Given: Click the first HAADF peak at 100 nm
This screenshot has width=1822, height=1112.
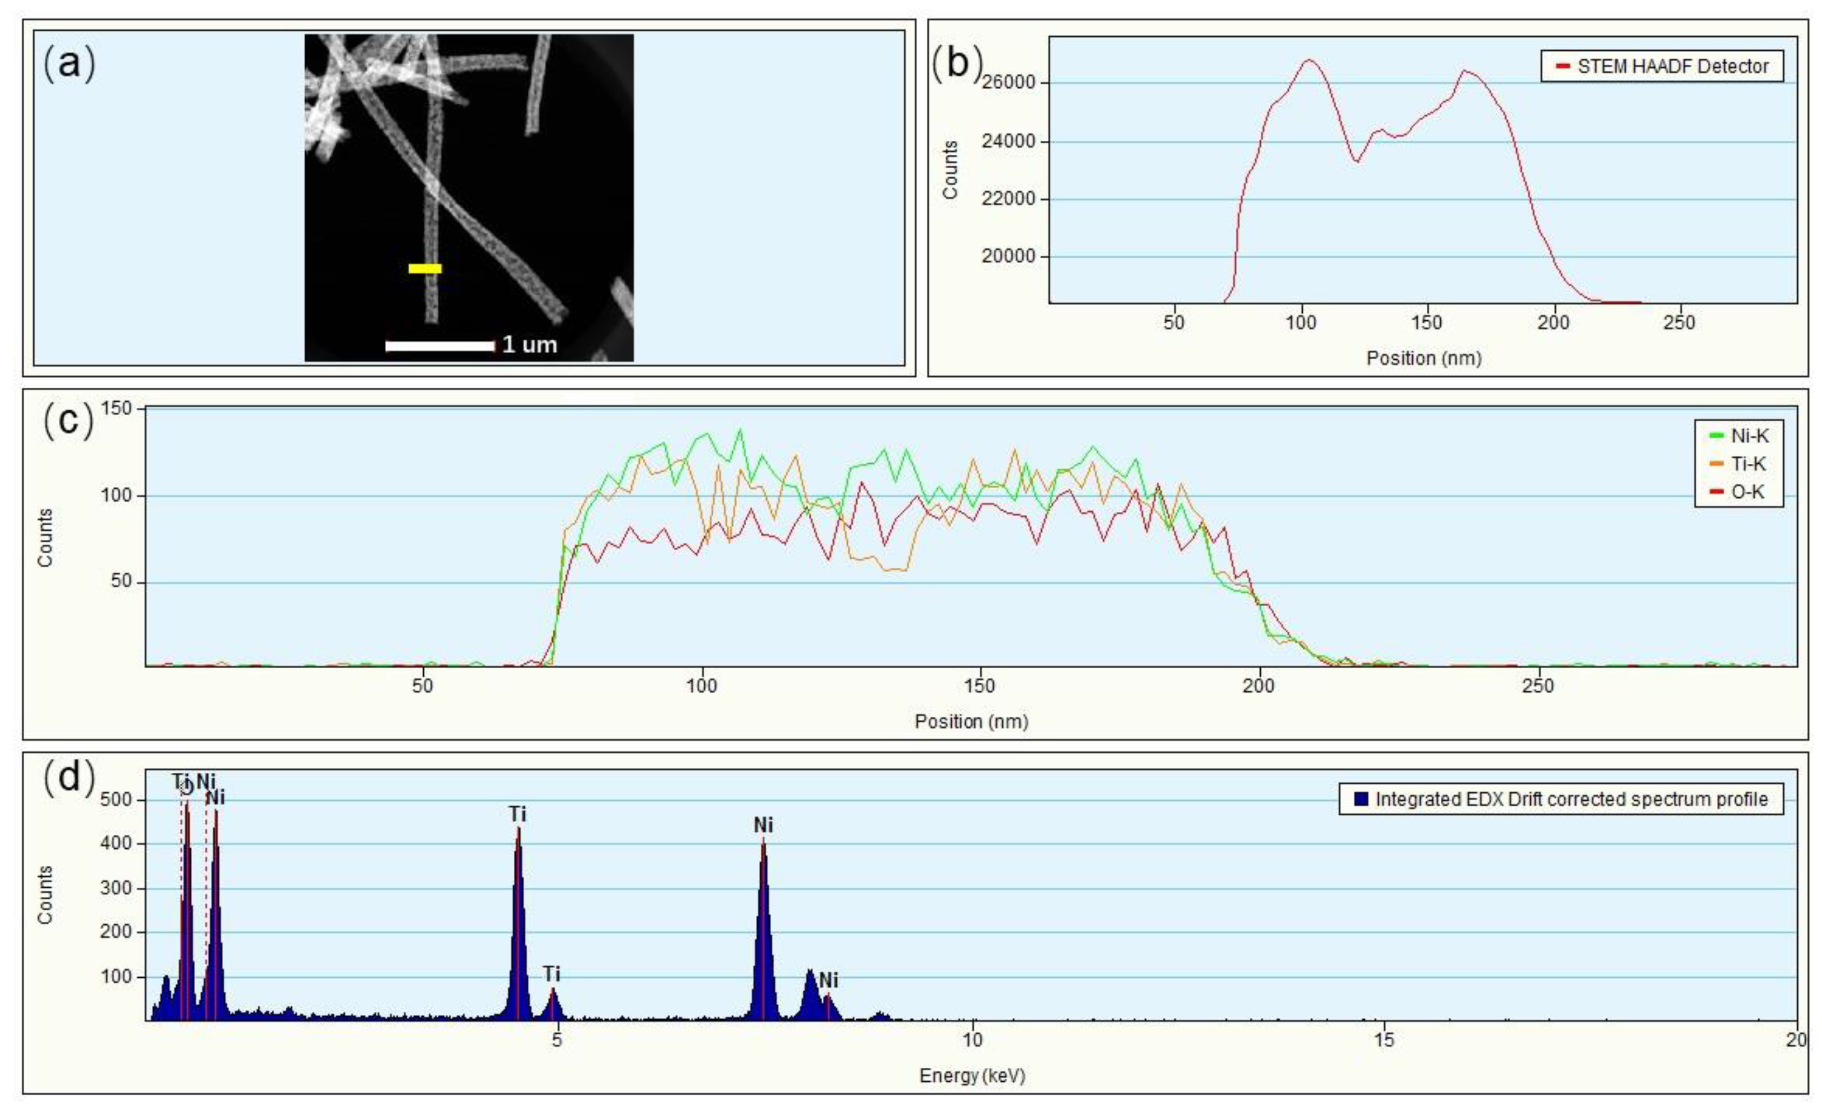Looking at the screenshot, I should tap(1309, 60).
